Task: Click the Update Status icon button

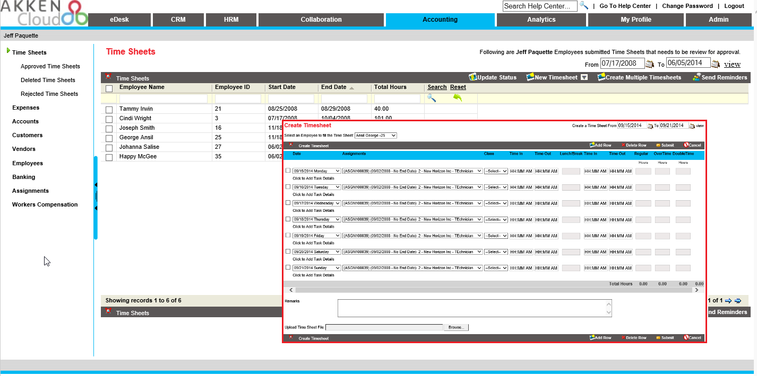Action: point(472,77)
